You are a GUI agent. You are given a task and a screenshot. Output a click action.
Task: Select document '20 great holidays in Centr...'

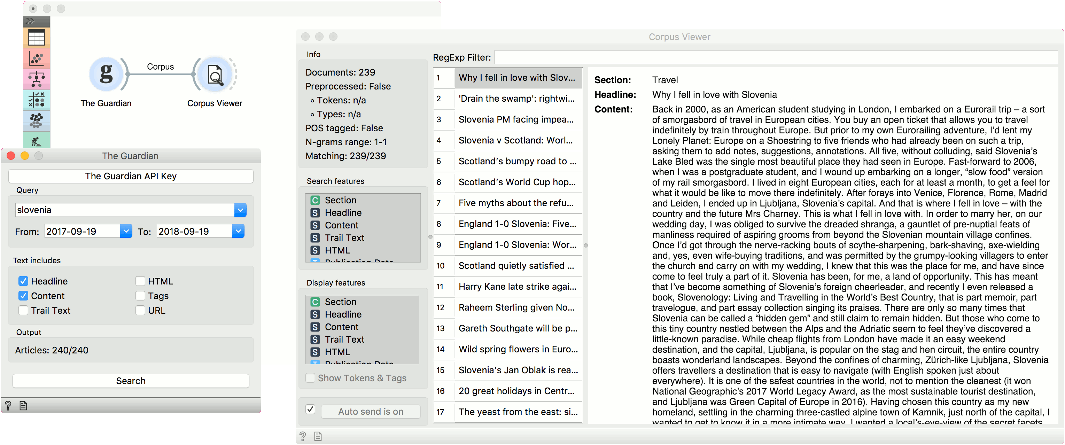tap(518, 391)
